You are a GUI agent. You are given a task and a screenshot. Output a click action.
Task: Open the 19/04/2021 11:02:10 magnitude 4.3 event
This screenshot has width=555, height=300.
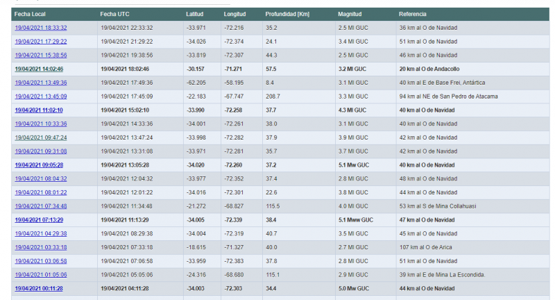click(39, 110)
